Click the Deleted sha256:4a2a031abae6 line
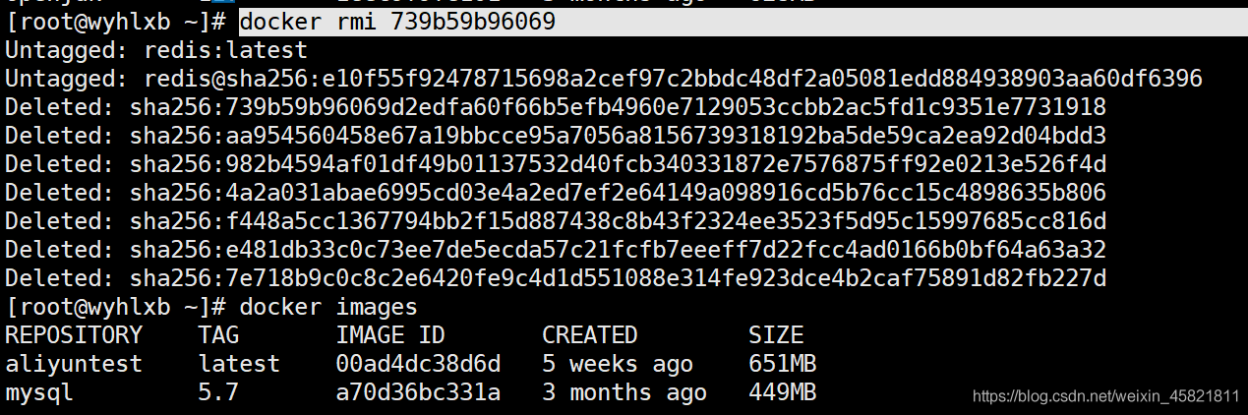Screen dimensions: 1248x415 556,193
